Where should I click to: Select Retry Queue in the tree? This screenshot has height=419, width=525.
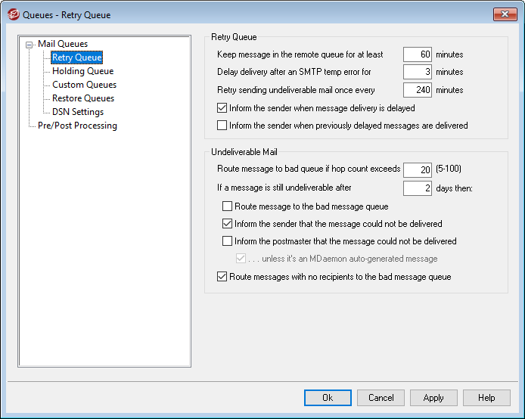(76, 57)
